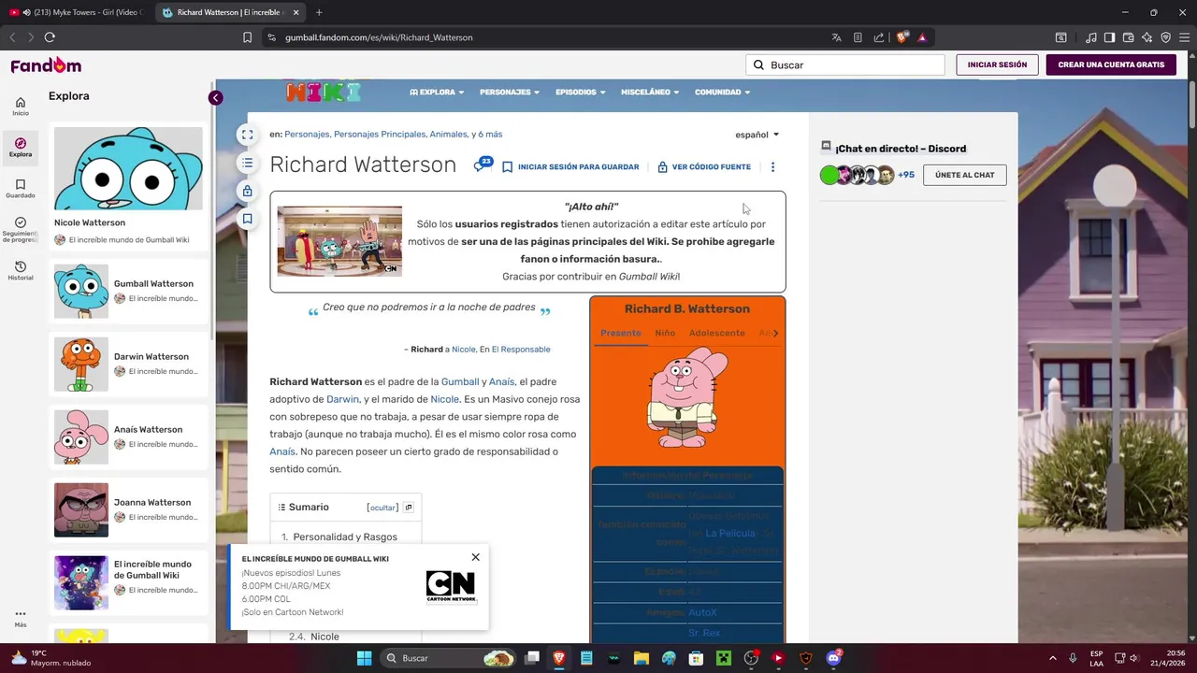Open the 23 comments bubble
Viewport: 1197px width, 673px height.
tap(483, 165)
